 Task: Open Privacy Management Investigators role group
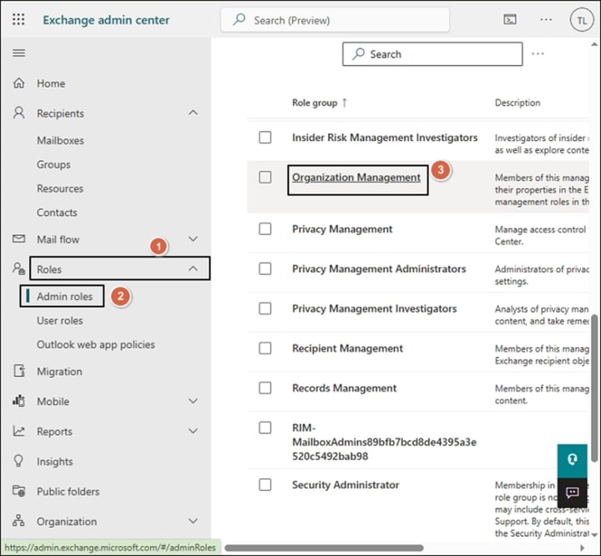374,308
